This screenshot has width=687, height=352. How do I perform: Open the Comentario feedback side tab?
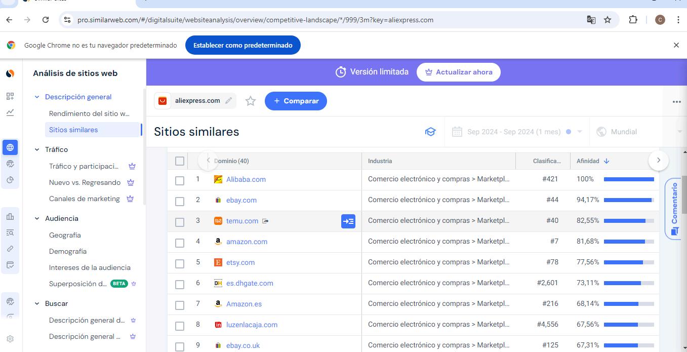[674, 209]
